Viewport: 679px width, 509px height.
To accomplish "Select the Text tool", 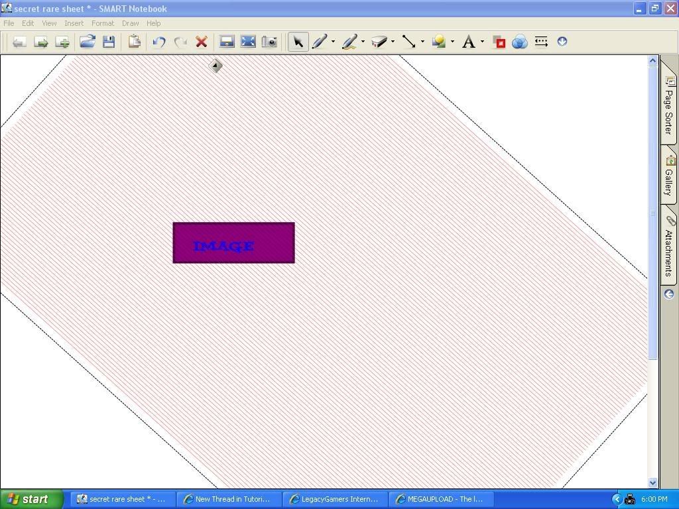I will (469, 42).
